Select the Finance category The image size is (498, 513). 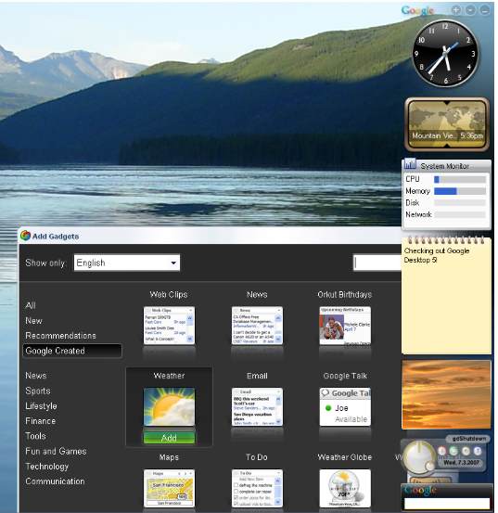[x=40, y=421]
